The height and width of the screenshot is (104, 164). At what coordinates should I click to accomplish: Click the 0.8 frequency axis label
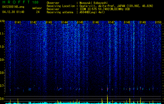[2, 73]
